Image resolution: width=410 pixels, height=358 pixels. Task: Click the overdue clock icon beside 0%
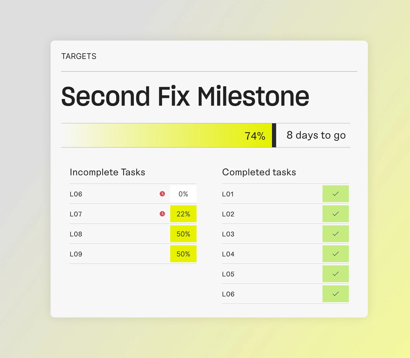(x=162, y=194)
